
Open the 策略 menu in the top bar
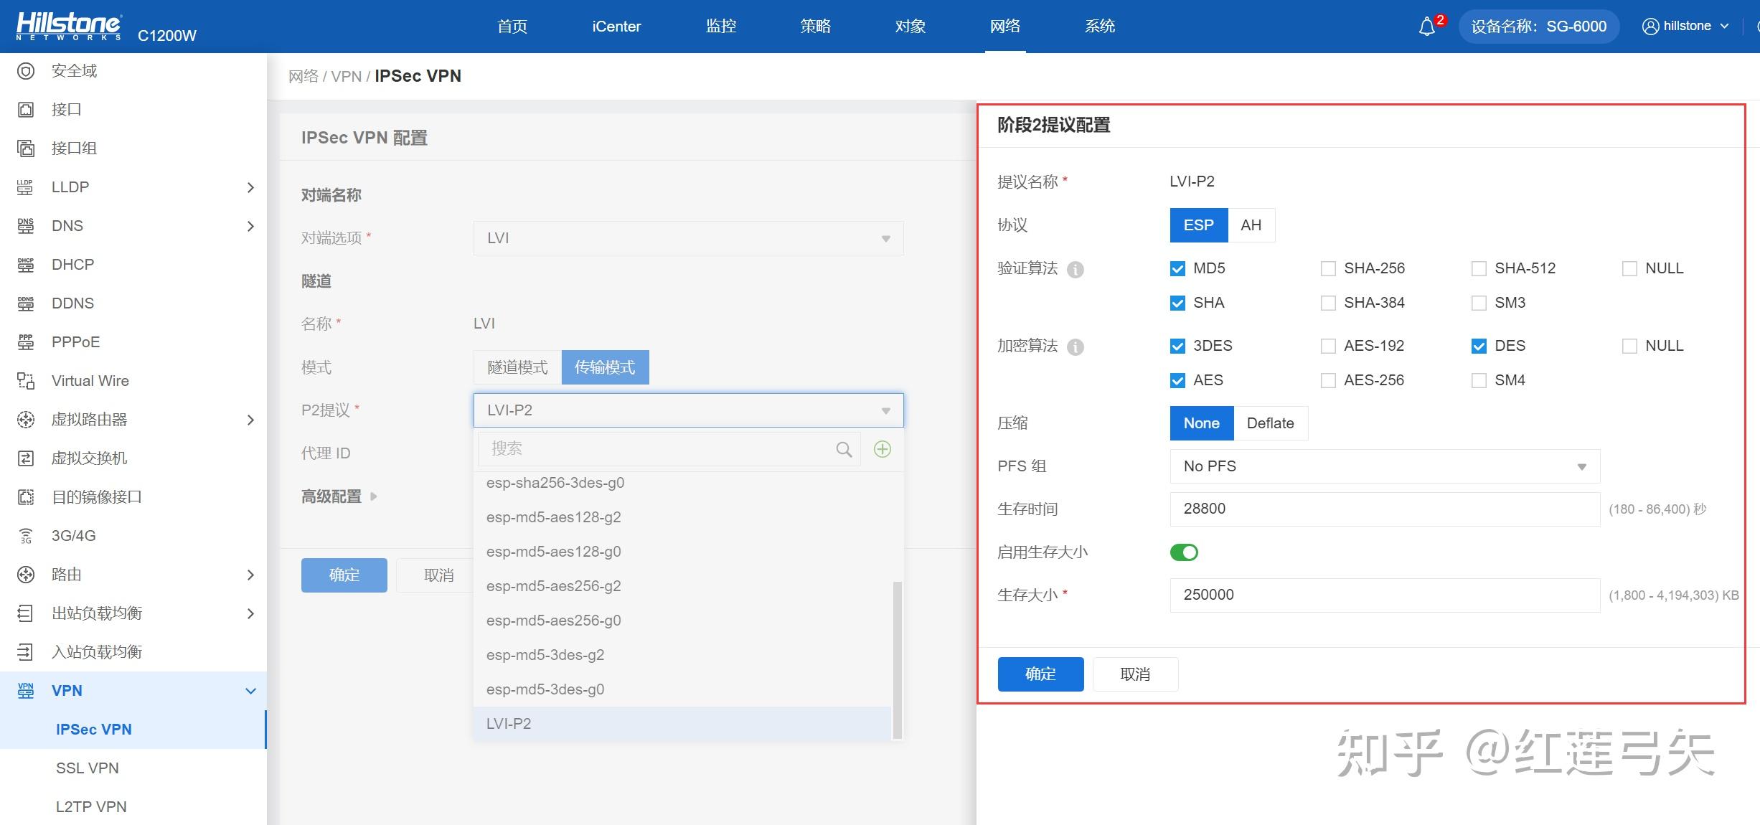click(x=814, y=26)
